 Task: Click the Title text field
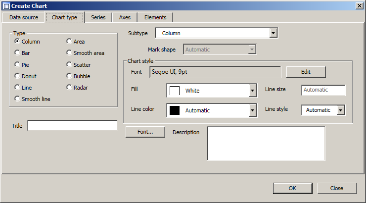click(72, 126)
